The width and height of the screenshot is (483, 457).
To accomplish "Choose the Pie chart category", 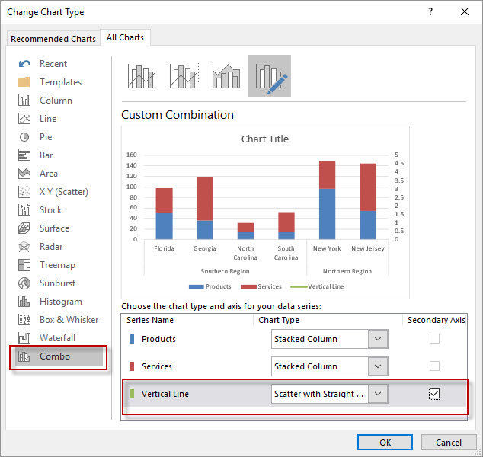I will click(x=46, y=137).
